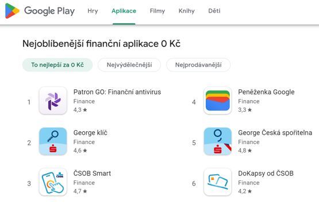Open the 'Patron GO: Finanční antivirus' title link
The image size is (319, 212).
(x=117, y=92)
